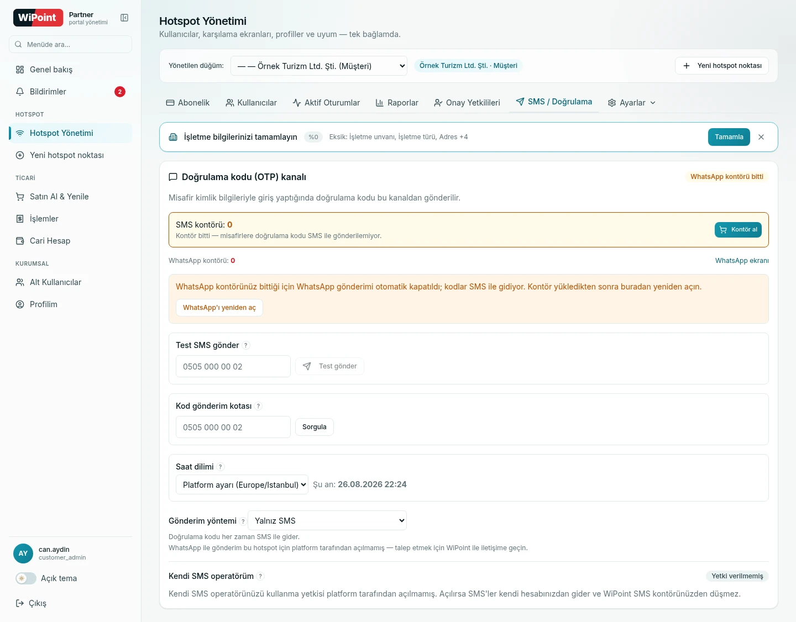Select Hotspot Yönetimi in sidebar
Image resolution: width=796 pixels, height=622 pixels.
pyautogui.click(x=71, y=133)
